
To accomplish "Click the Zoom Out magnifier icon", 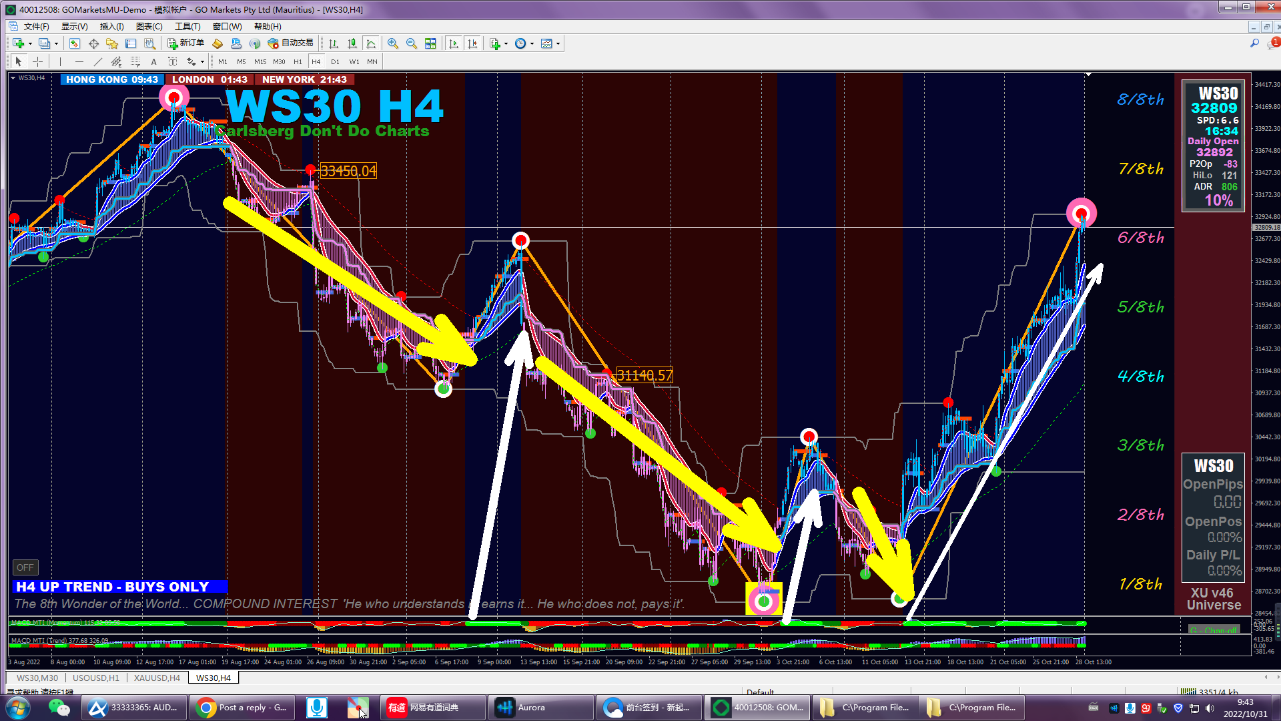I will coord(412,43).
